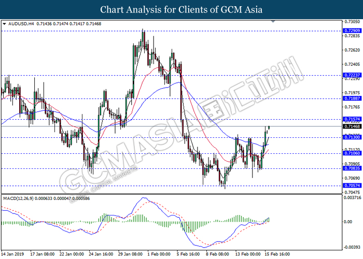Image resolution: width=363 pixels, height=259 pixels.
Task: Click the 0.73050 price scale value
Action: coord(352,22)
